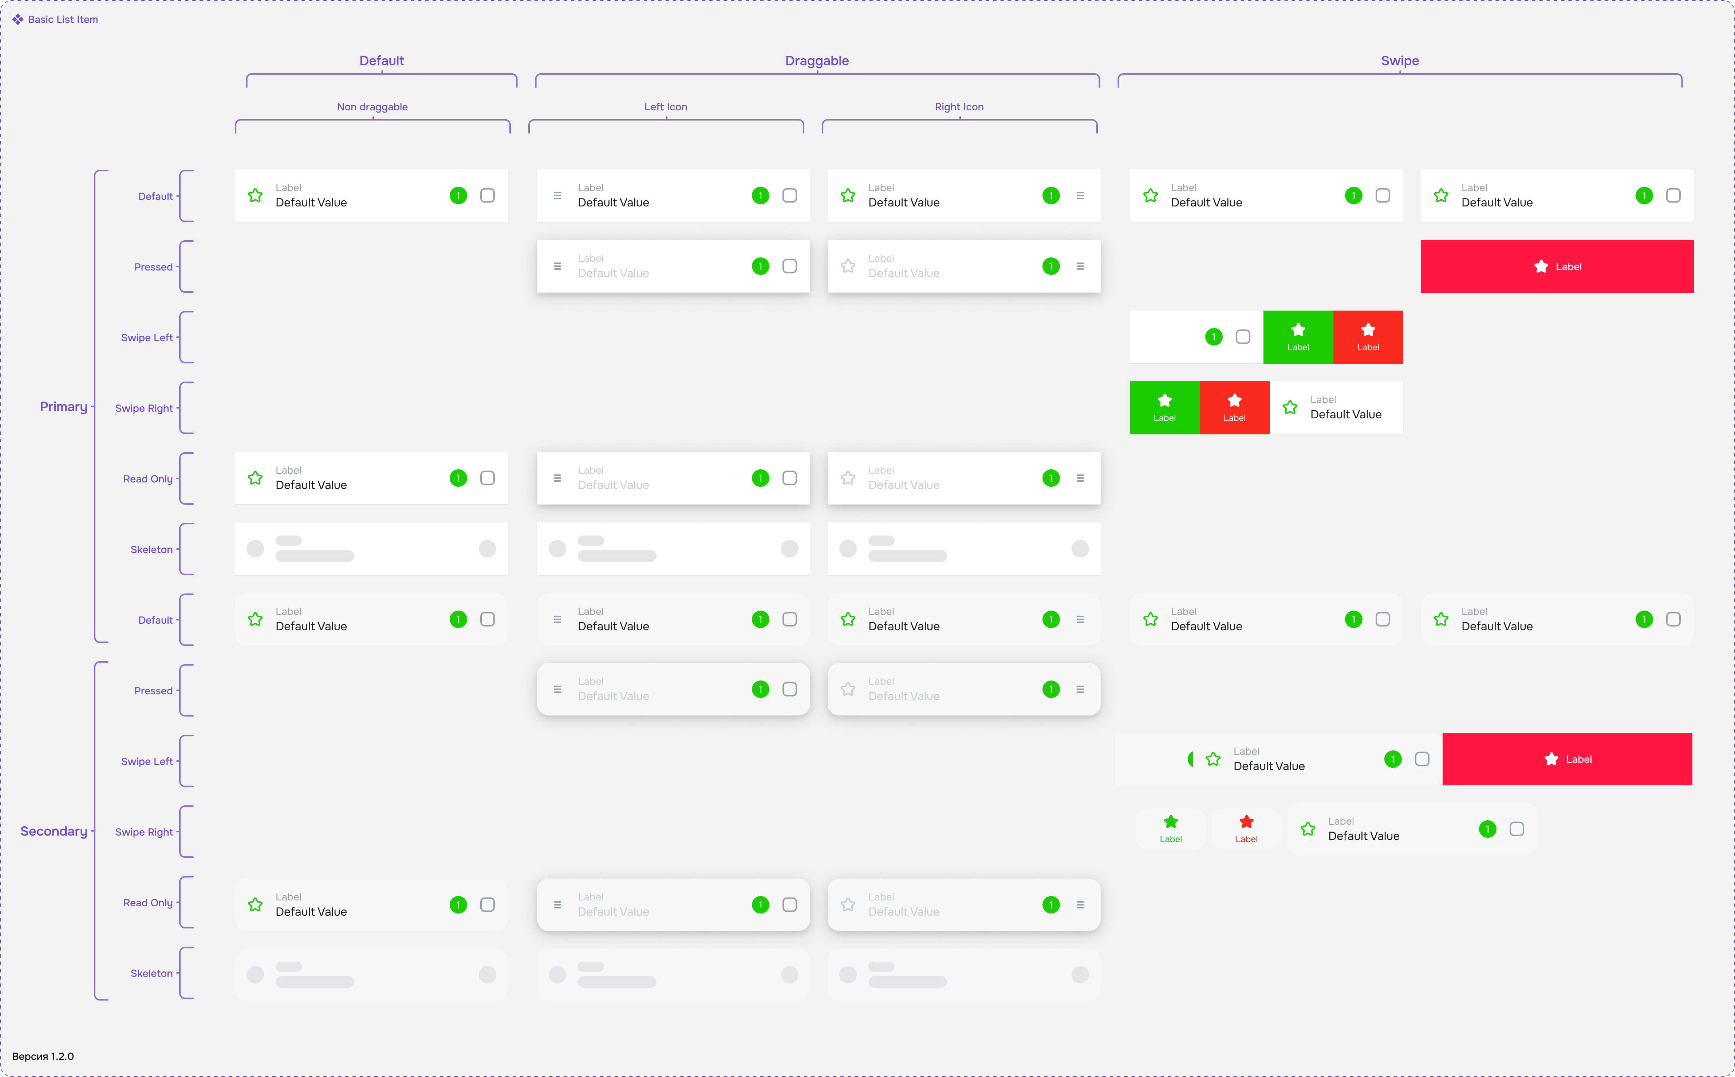Click the Swipe column heading
This screenshot has width=1735, height=1077.
(x=1400, y=60)
